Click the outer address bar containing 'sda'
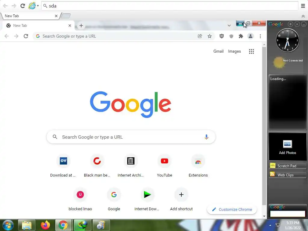Viewport: 308px width, 231px height. point(170,6)
